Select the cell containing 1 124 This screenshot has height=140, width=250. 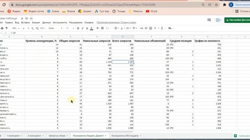click(x=97, y=62)
